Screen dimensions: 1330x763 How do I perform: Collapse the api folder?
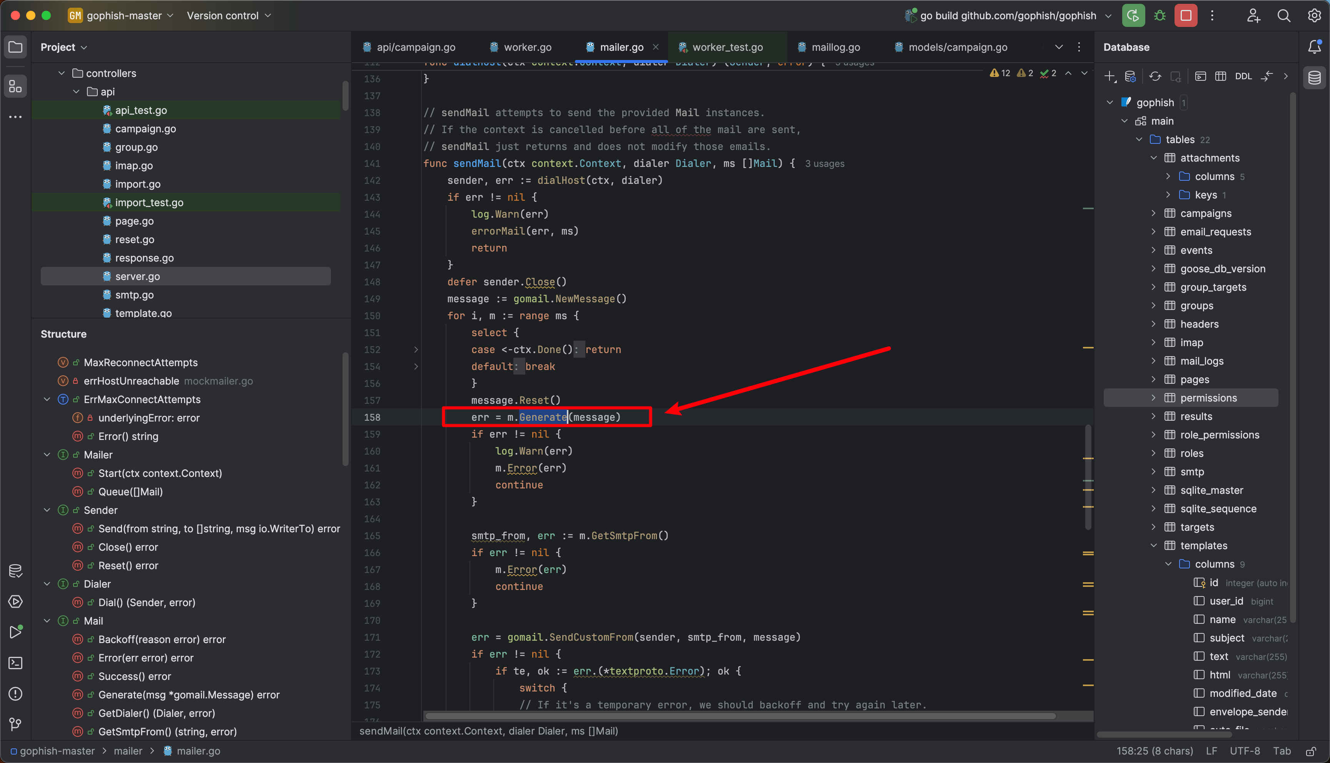(77, 92)
